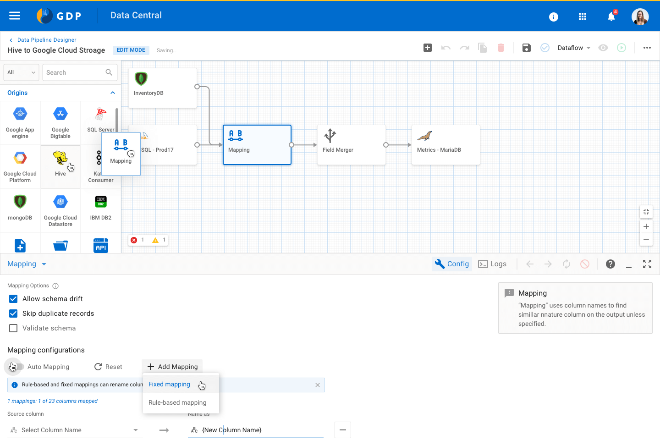Select the mongoDB origin icon
The image size is (660, 440).
(x=20, y=210)
